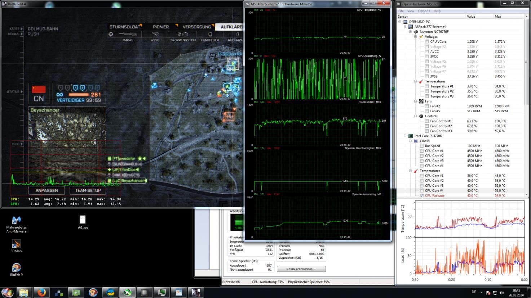The image size is (531, 298).
Task: Open Firefox from the taskbar
Action: 41,292
